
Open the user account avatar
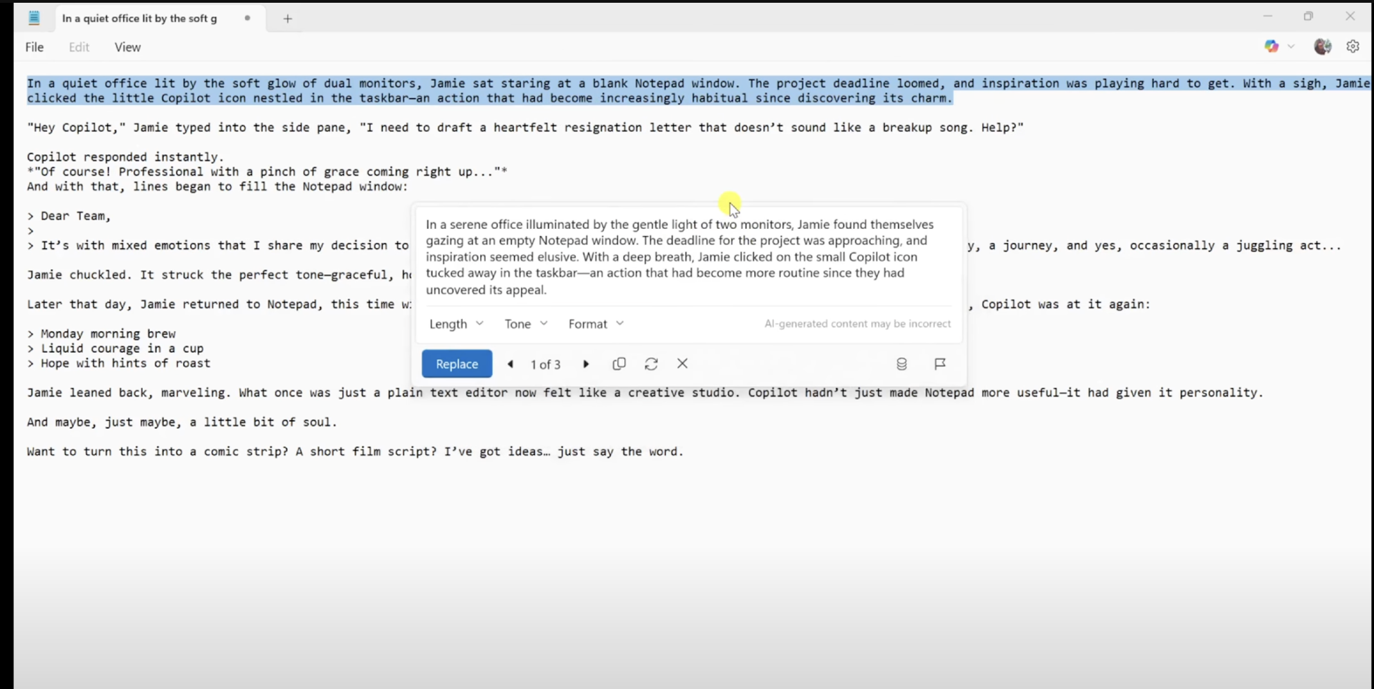pos(1323,46)
